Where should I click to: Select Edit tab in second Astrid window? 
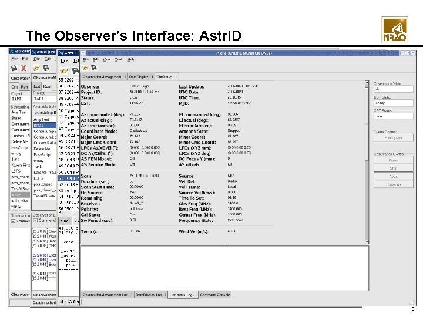tap(37, 86)
